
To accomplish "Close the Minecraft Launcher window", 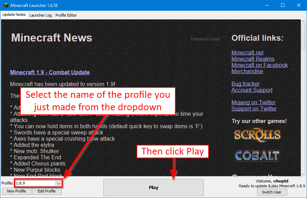I will coord(299,5).
